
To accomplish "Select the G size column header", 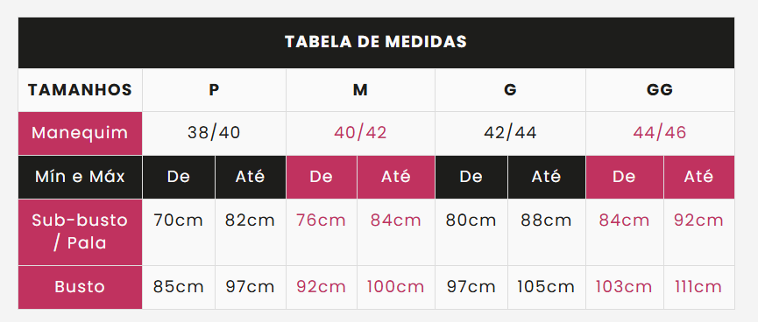I will 510,90.
